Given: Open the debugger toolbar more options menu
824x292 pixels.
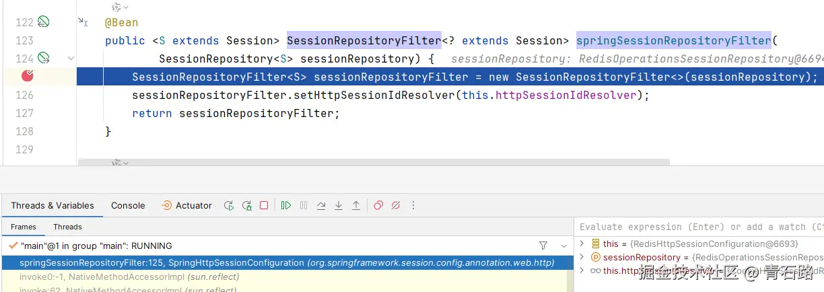Looking at the screenshot, I should [413, 205].
